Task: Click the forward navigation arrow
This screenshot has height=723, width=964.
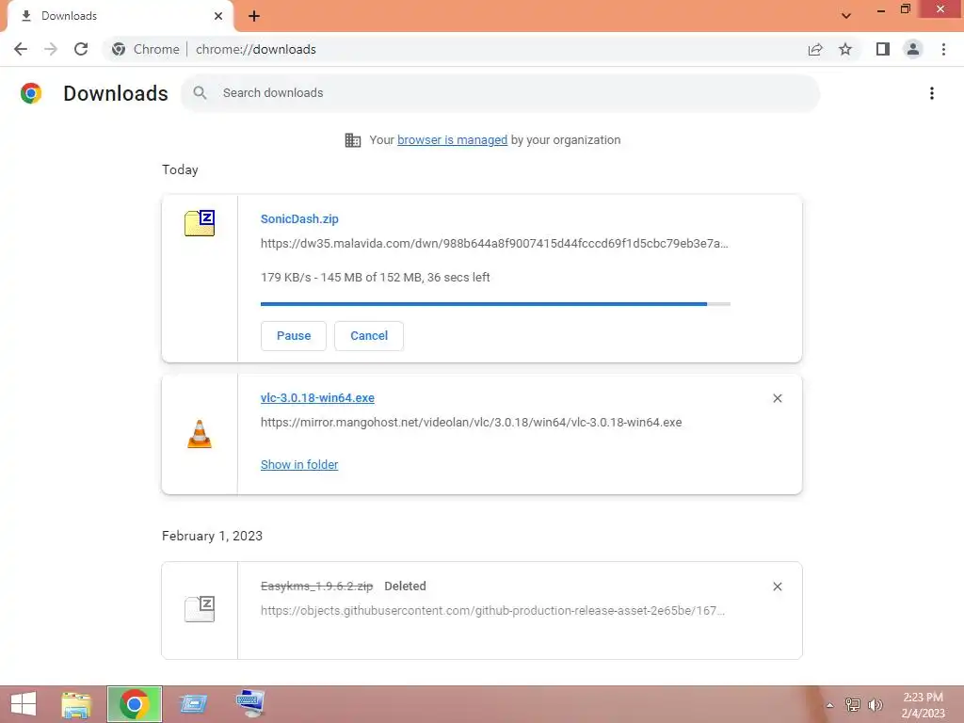Action: (x=51, y=49)
